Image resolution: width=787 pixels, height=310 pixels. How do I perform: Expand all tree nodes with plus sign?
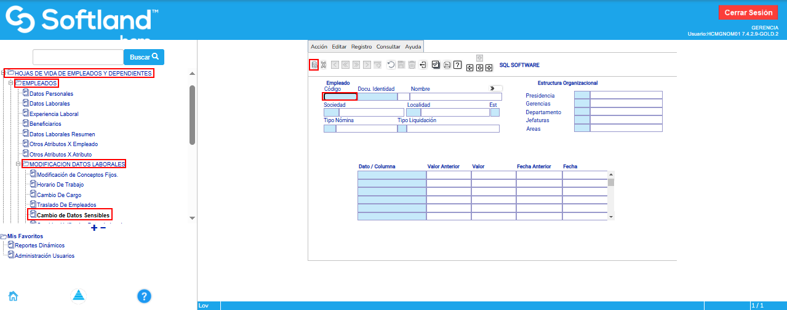point(94,228)
